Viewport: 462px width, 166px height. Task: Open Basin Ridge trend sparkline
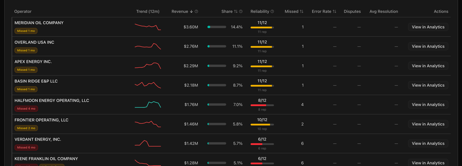pyautogui.click(x=148, y=85)
